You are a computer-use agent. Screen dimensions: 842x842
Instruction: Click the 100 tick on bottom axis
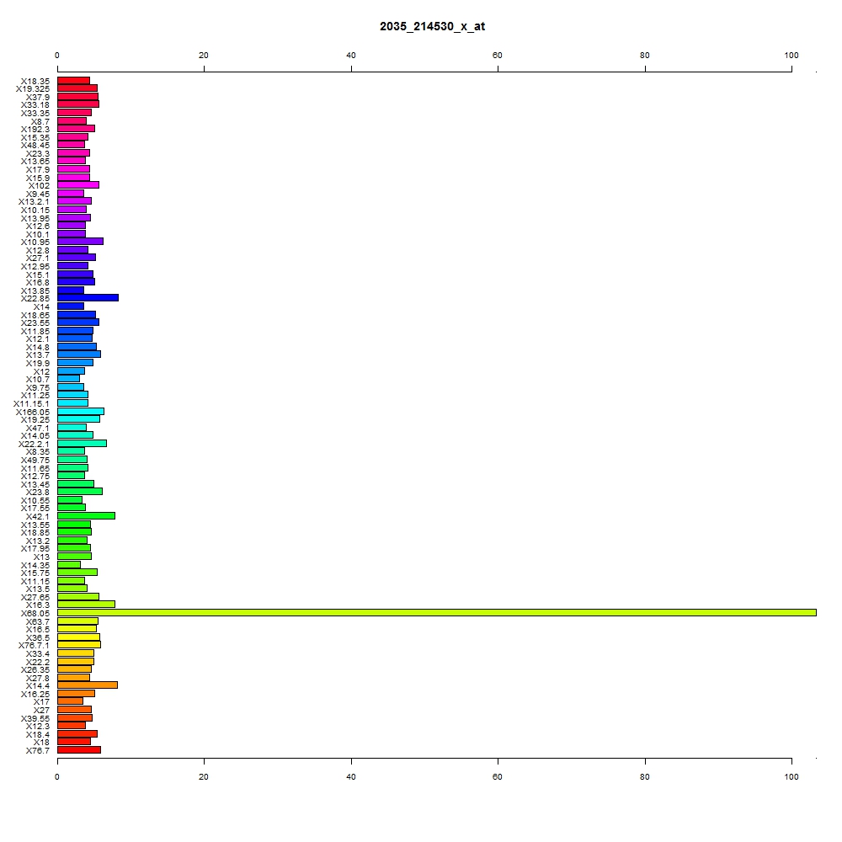tap(791, 776)
